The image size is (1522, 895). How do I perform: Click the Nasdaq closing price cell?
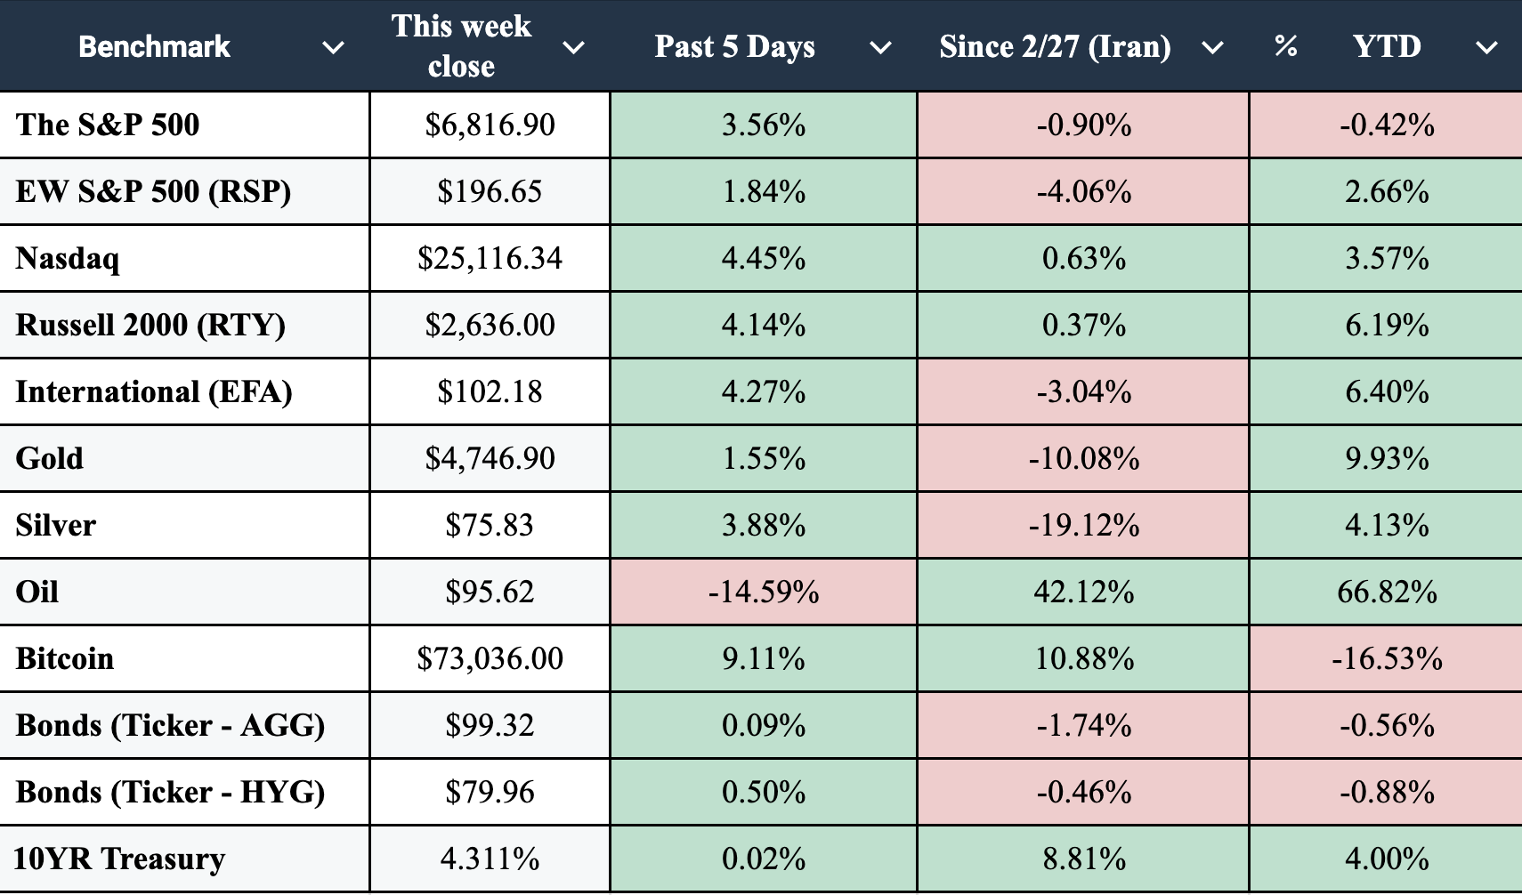click(x=490, y=258)
